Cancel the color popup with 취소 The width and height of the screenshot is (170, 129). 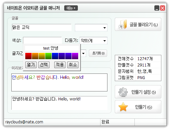pyautogui.click(x=73, y=65)
